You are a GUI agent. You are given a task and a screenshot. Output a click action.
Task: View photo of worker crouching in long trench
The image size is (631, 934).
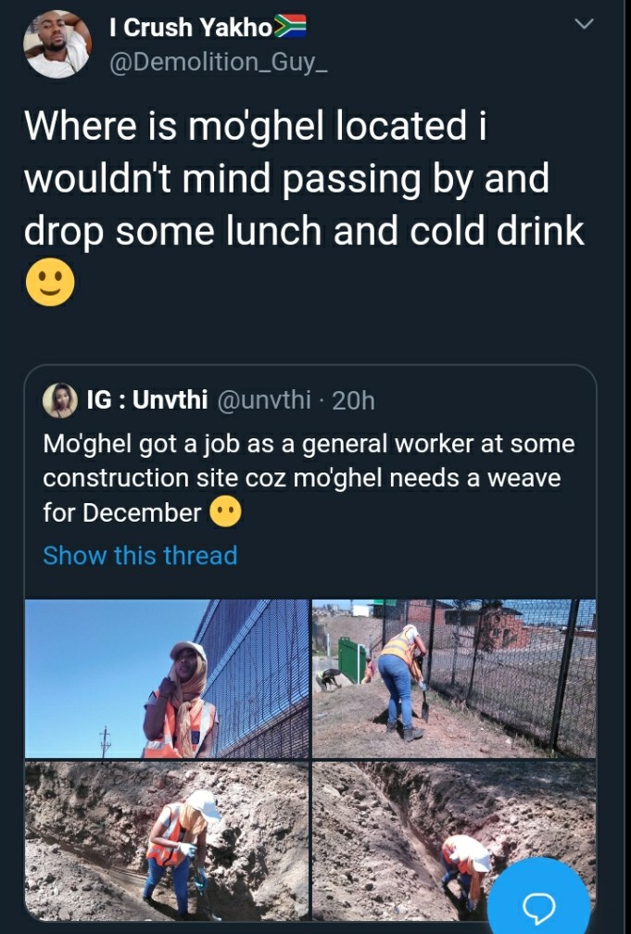(454, 841)
